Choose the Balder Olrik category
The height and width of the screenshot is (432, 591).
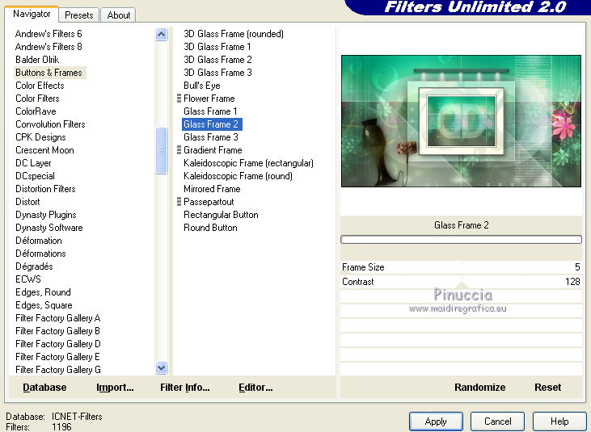pos(37,60)
